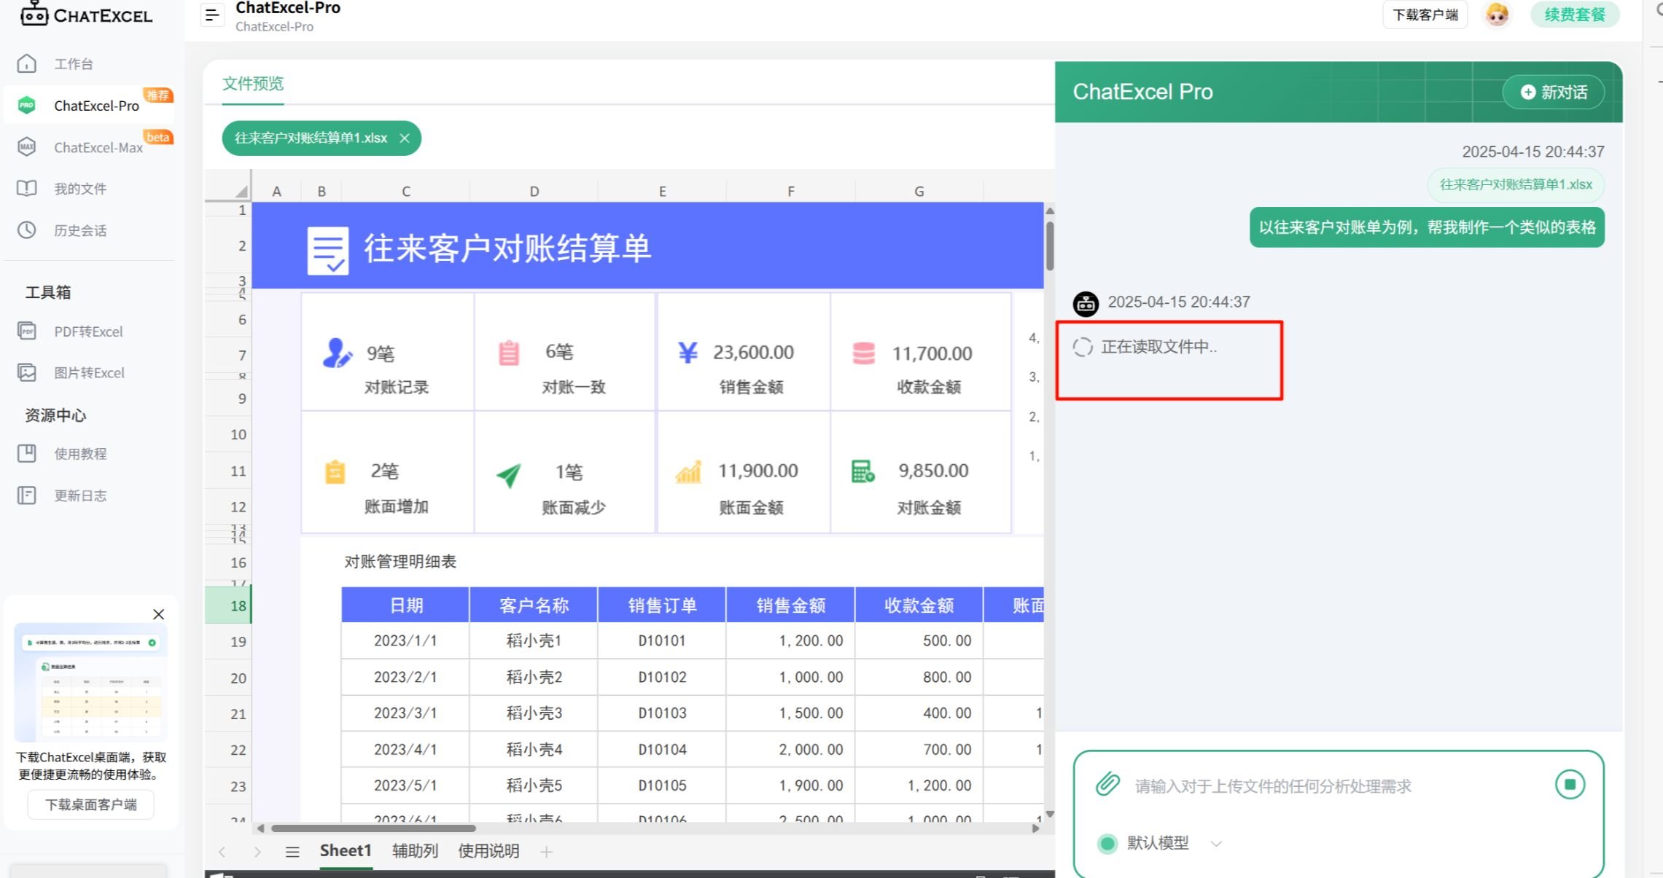Switch to the 文件预览 tab
The width and height of the screenshot is (1663, 878).
(253, 84)
